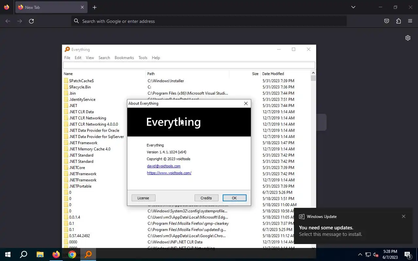Select the .NETPortable folder icon

pos(66,186)
